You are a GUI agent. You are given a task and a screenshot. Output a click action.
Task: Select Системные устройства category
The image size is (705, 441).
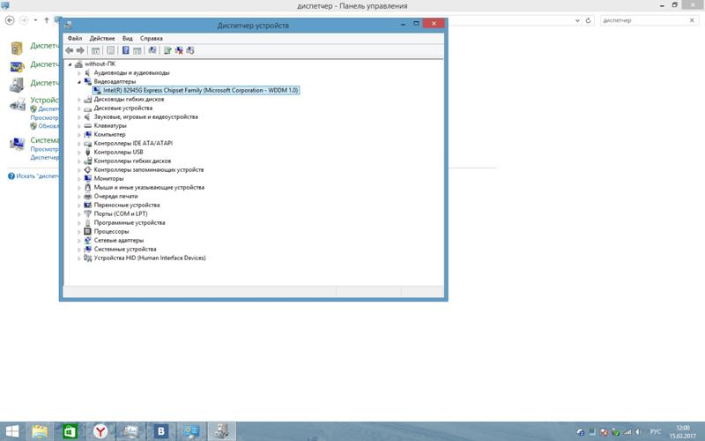point(125,250)
